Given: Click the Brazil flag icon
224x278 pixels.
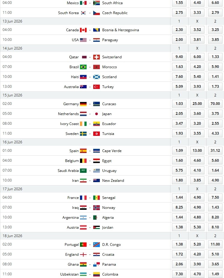Looking at the screenshot, I should tap(83, 67).
